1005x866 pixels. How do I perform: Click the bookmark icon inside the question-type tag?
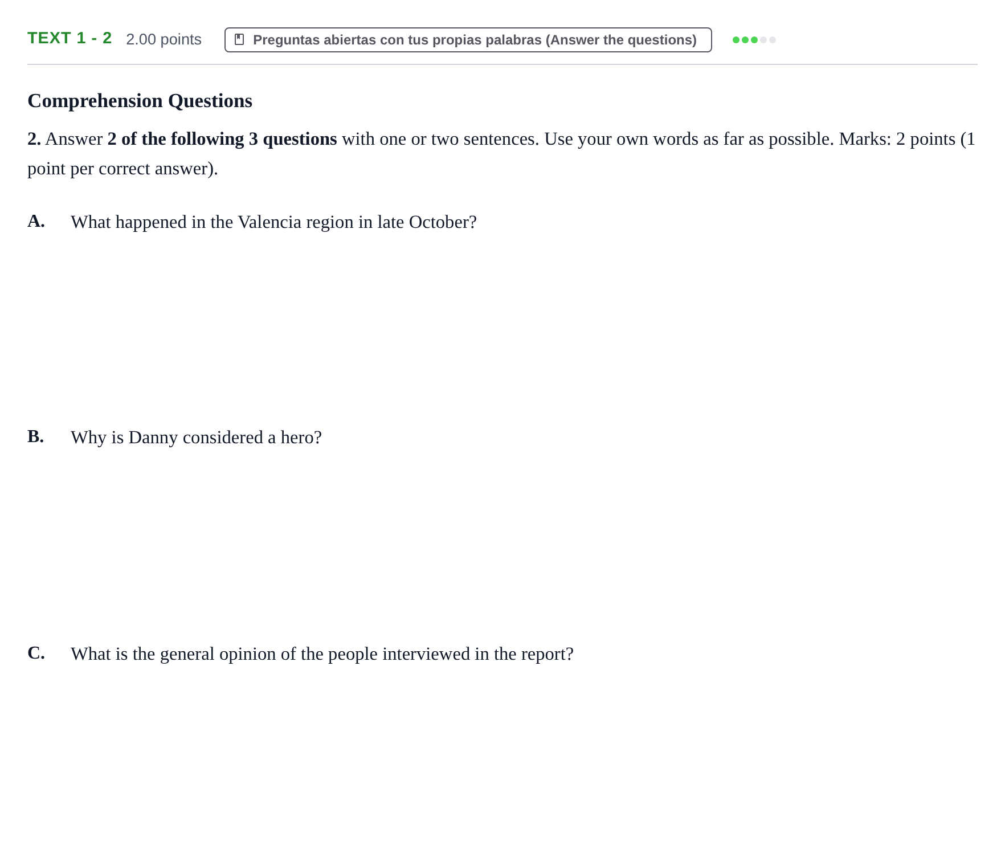pyautogui.click(x=239, y=39)
